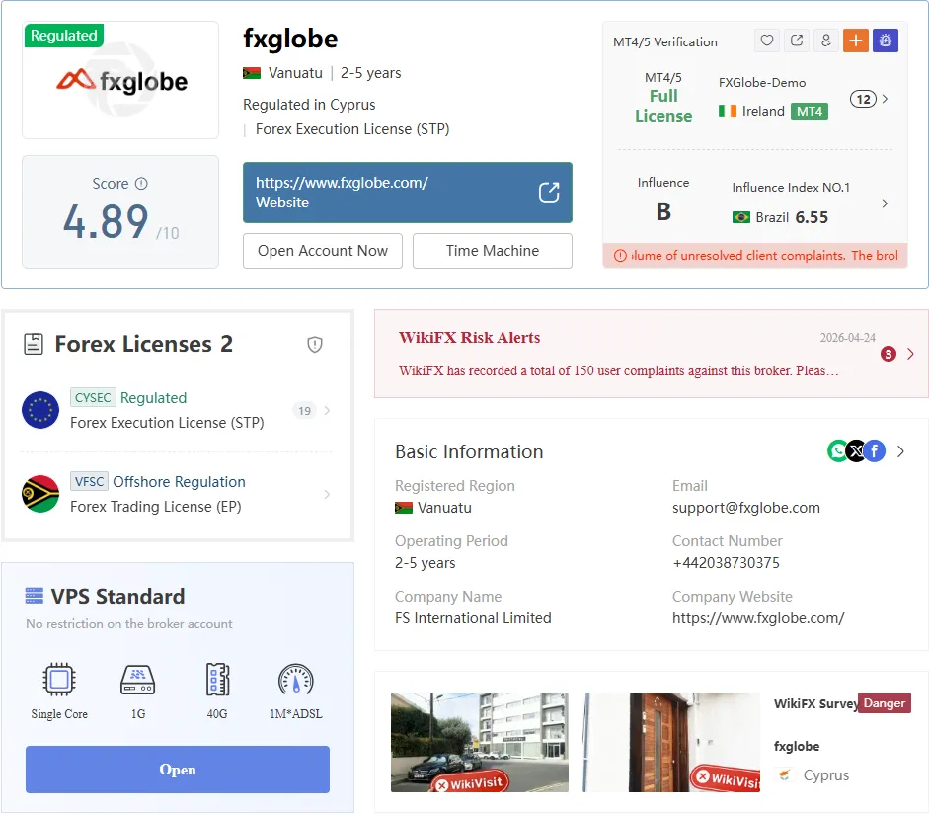Click the 19 count badge on CYSEC
This screenshot has width=929, height=815.
304,410
